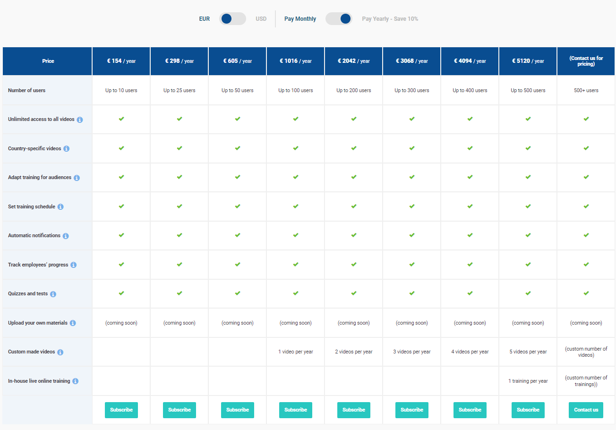This screenshot has width=616, height=430.
Task: Click the Automatic notifications info icon
Action: pos(66,235)
